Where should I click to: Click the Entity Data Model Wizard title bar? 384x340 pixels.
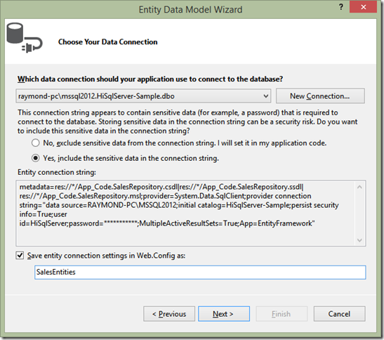(190, 10)
